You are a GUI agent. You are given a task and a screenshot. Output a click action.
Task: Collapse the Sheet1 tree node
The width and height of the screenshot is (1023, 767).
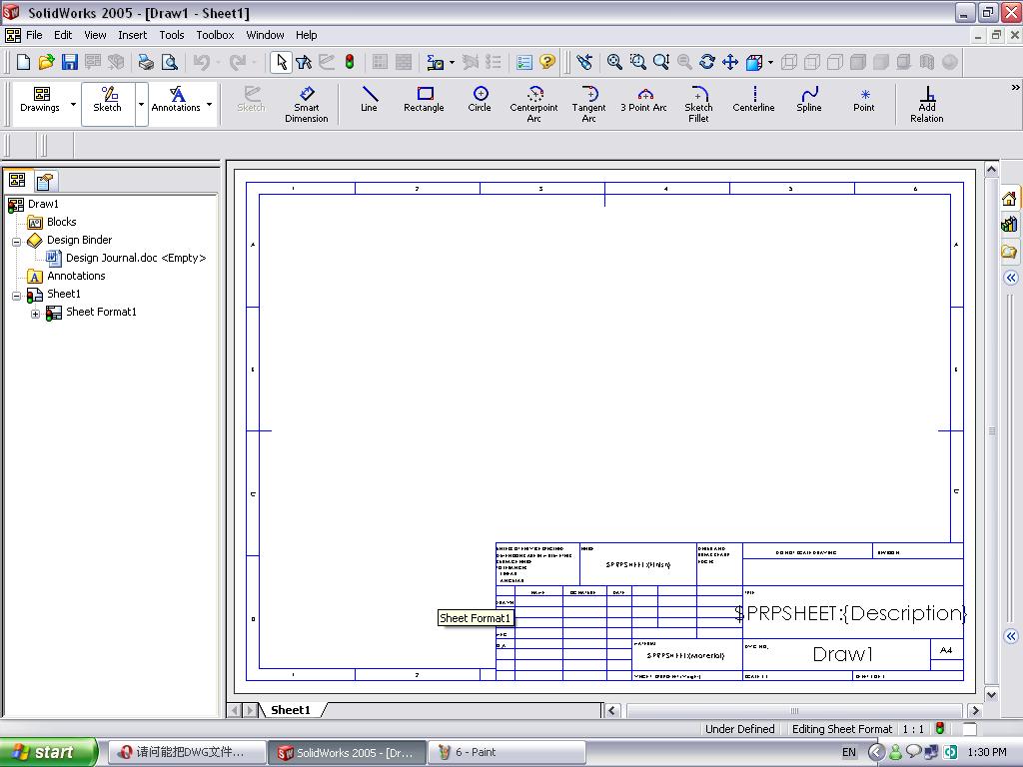pos(17,296)
